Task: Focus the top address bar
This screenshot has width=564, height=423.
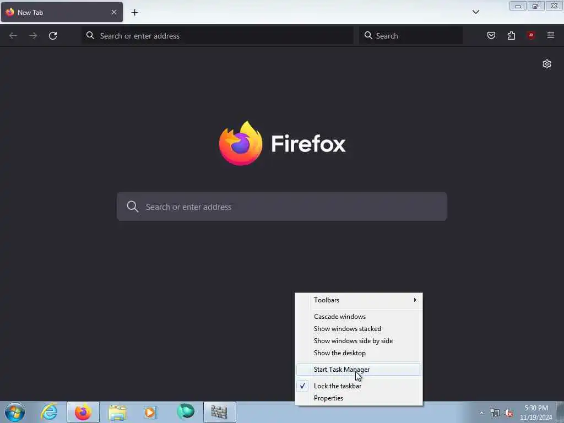Action: 218,36
